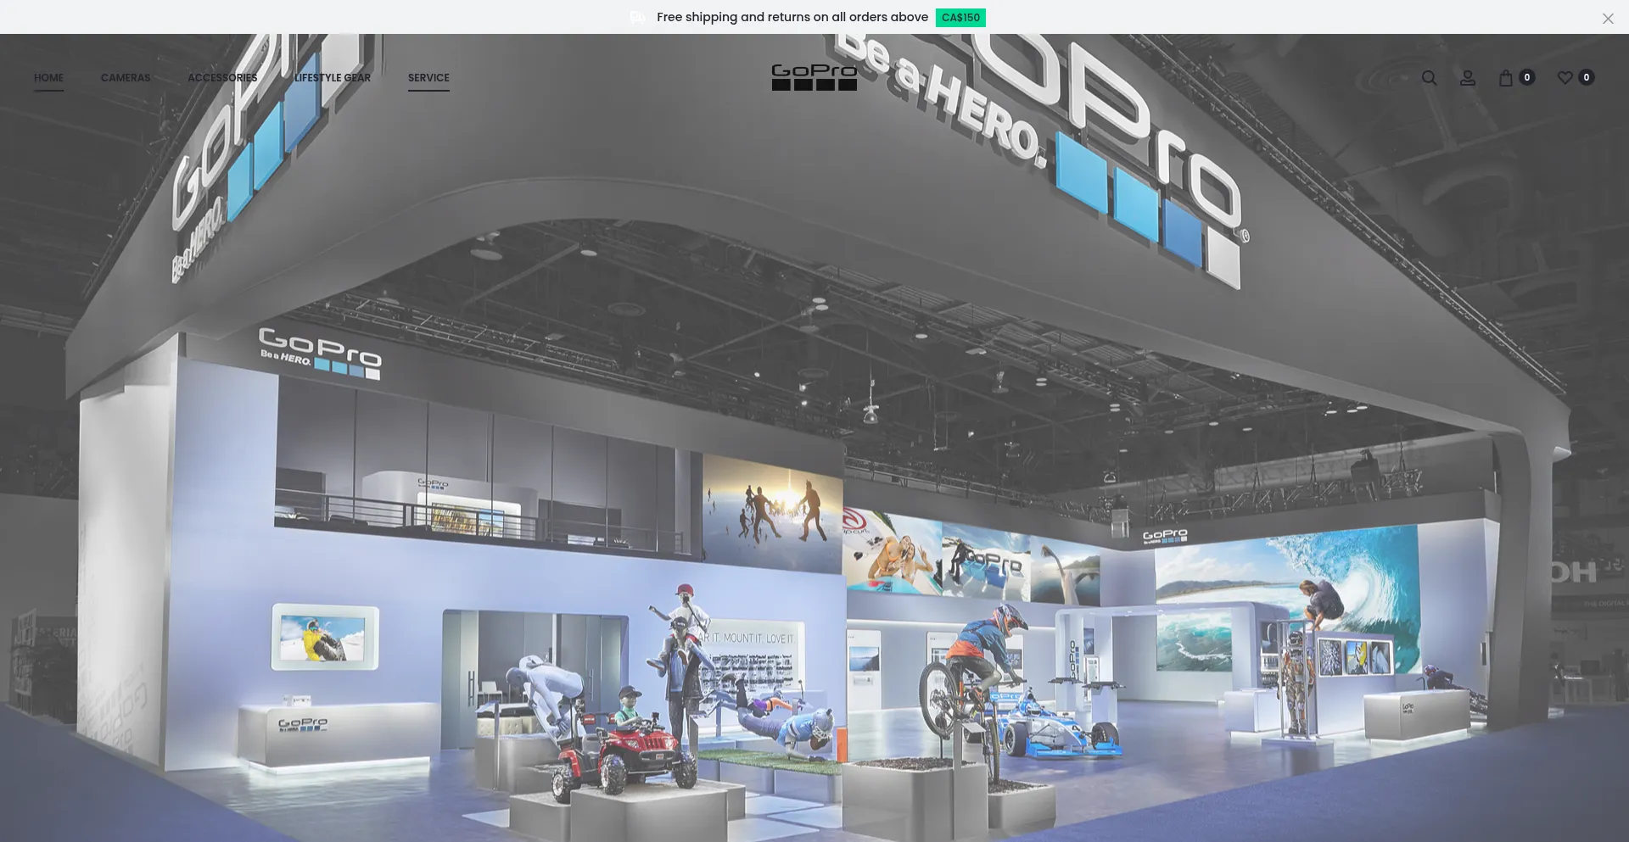Expand the LIFESTYLE GEAR navigation menu

[x=332, y=78]
